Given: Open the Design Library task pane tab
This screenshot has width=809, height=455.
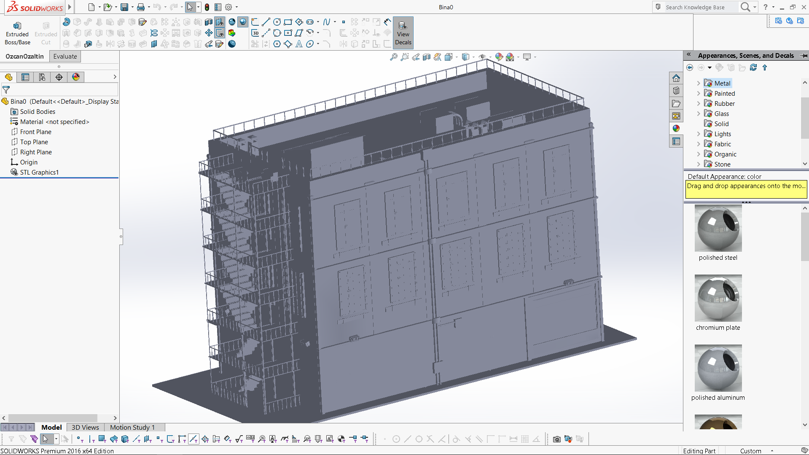Looking at the screenshot, I should point(676,91).
